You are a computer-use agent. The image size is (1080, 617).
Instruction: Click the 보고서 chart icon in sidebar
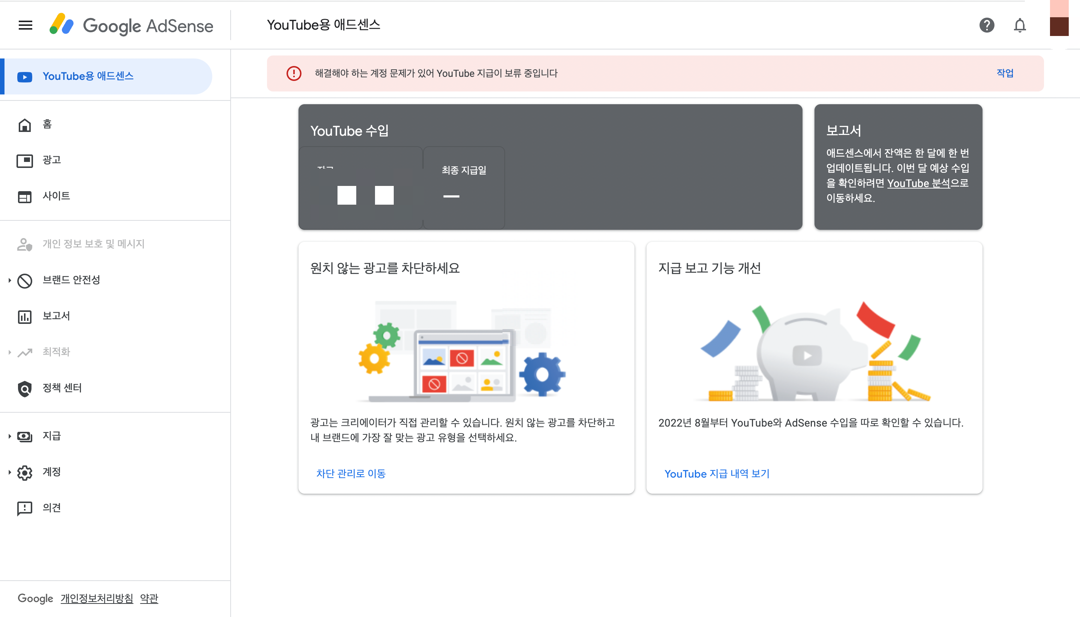pyautogui.click(x=25, y=316)
